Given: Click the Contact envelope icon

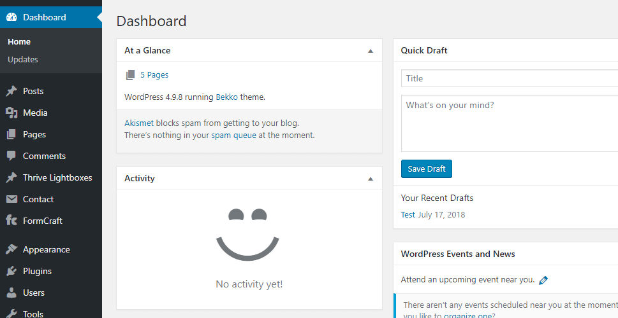Looking at the screenshot, I should pyautogui.click(x=11, y=199).
